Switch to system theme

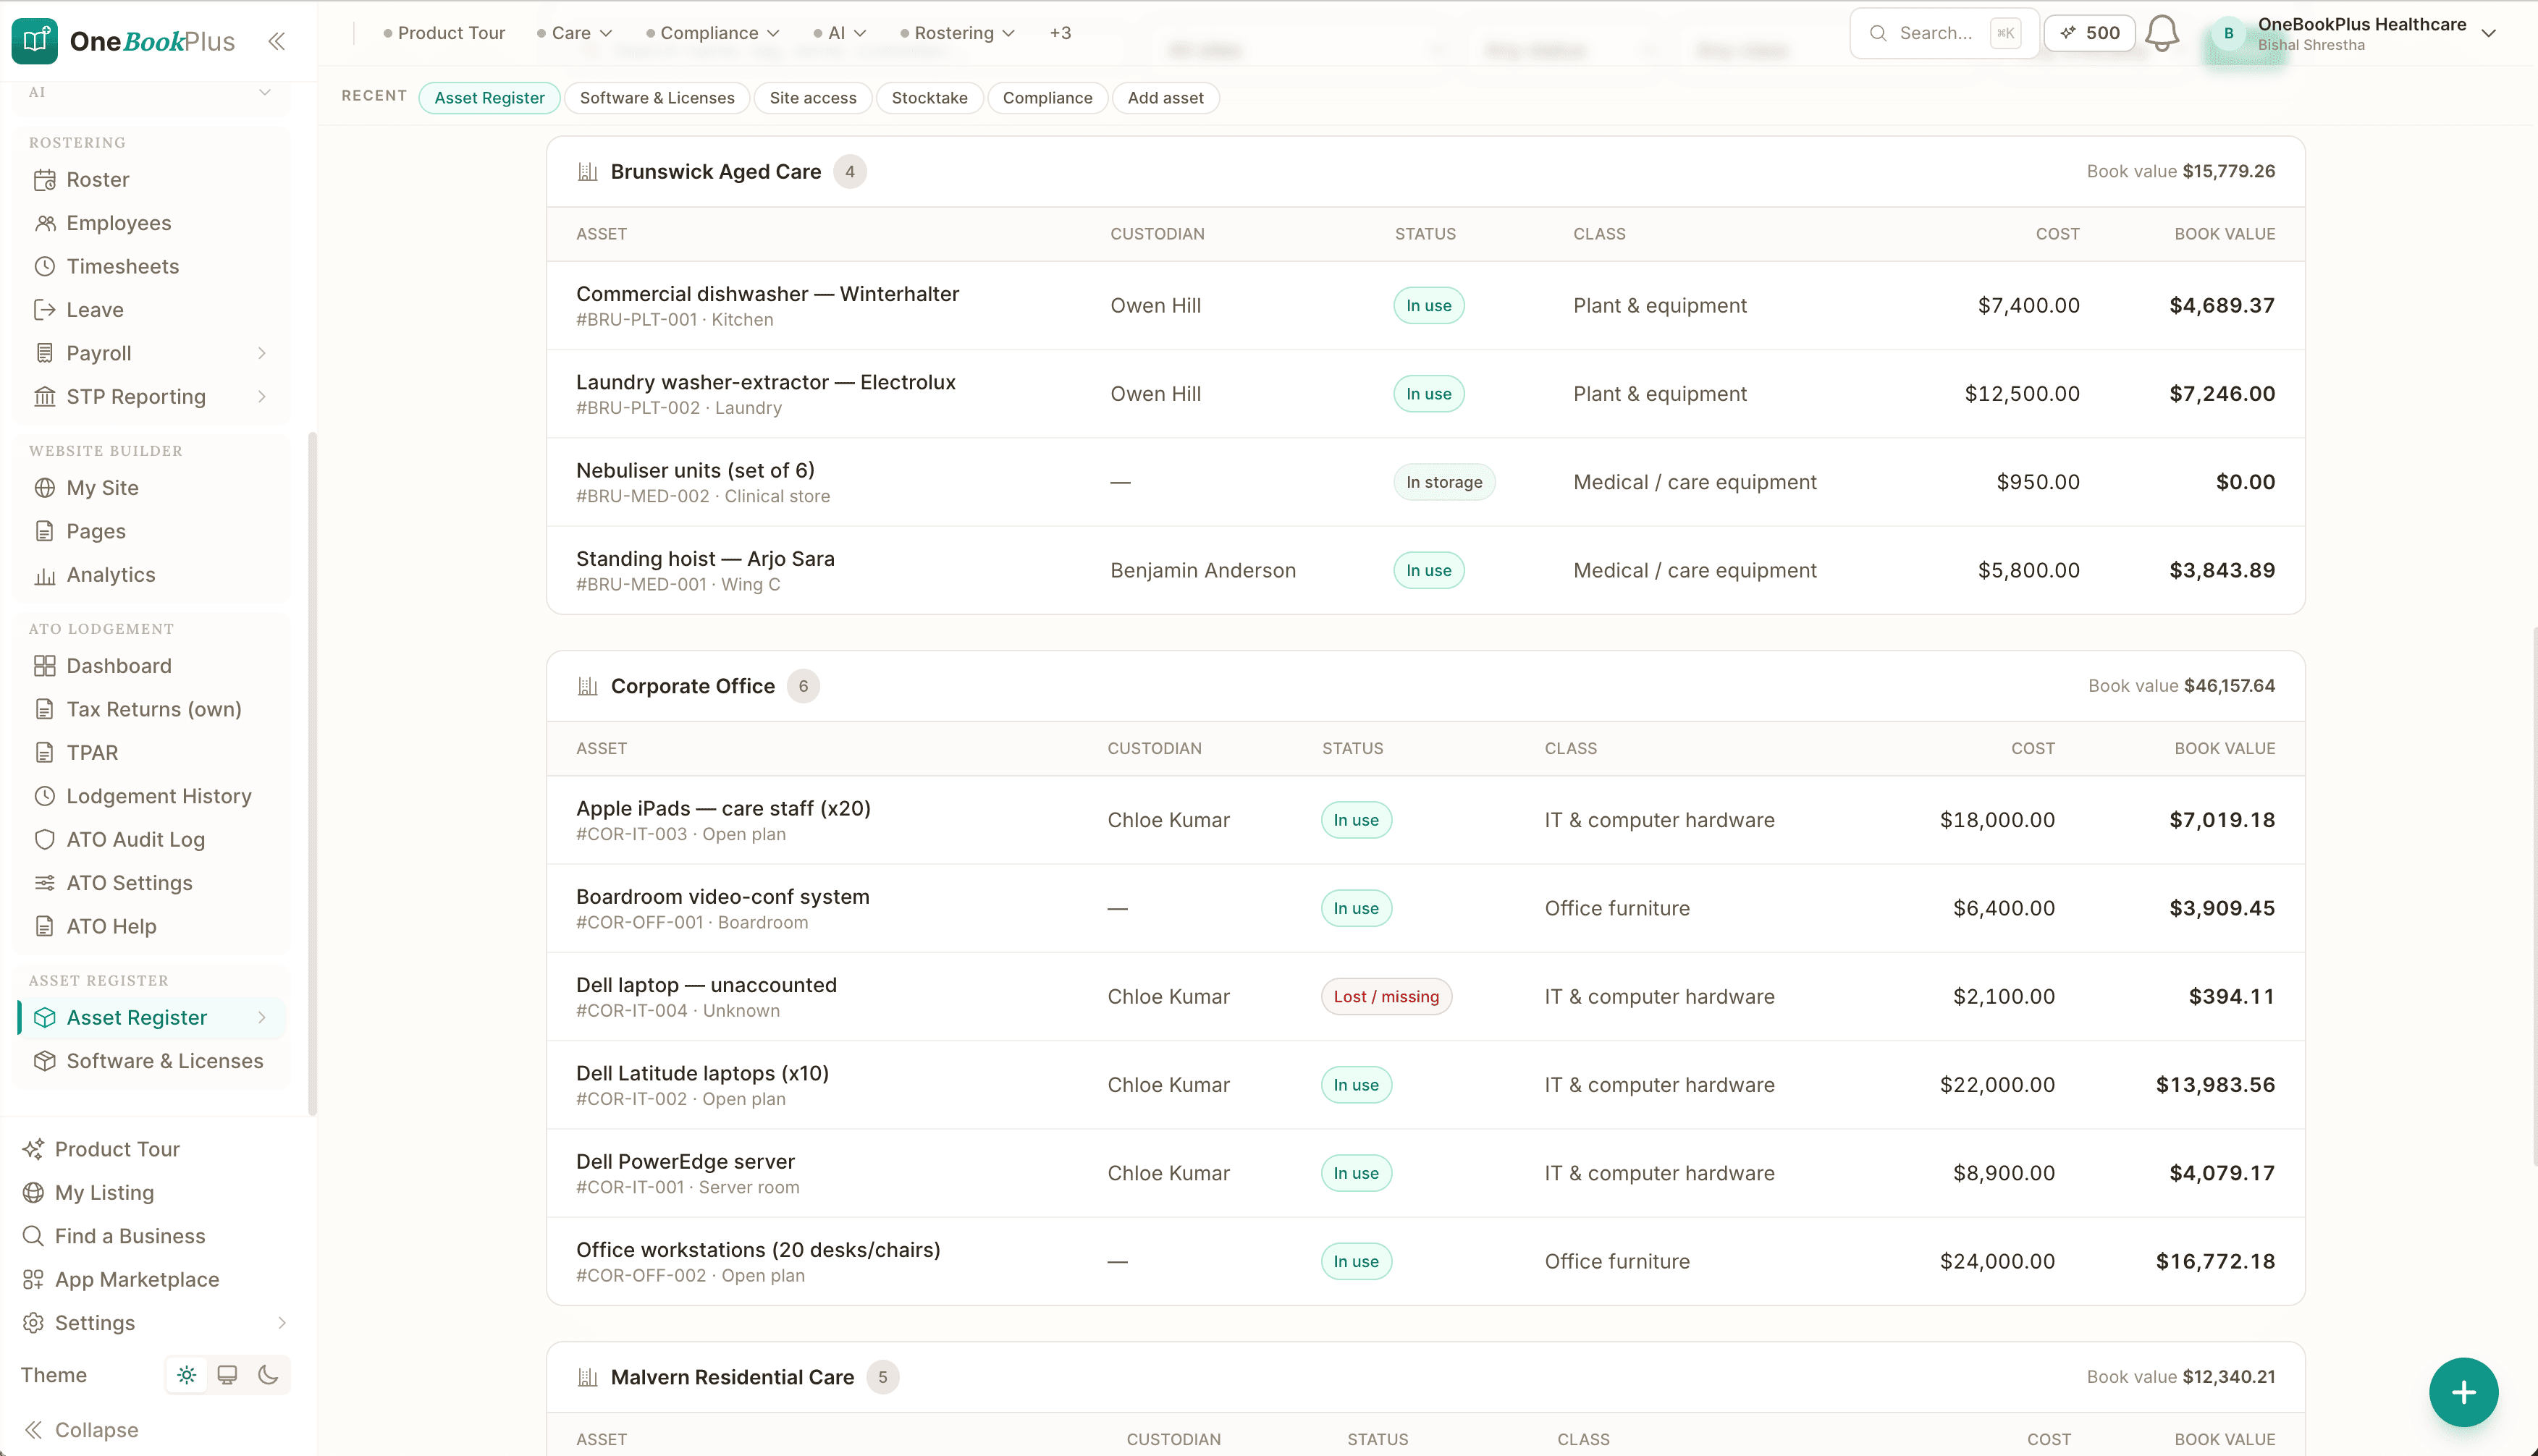click(227, 1375)
